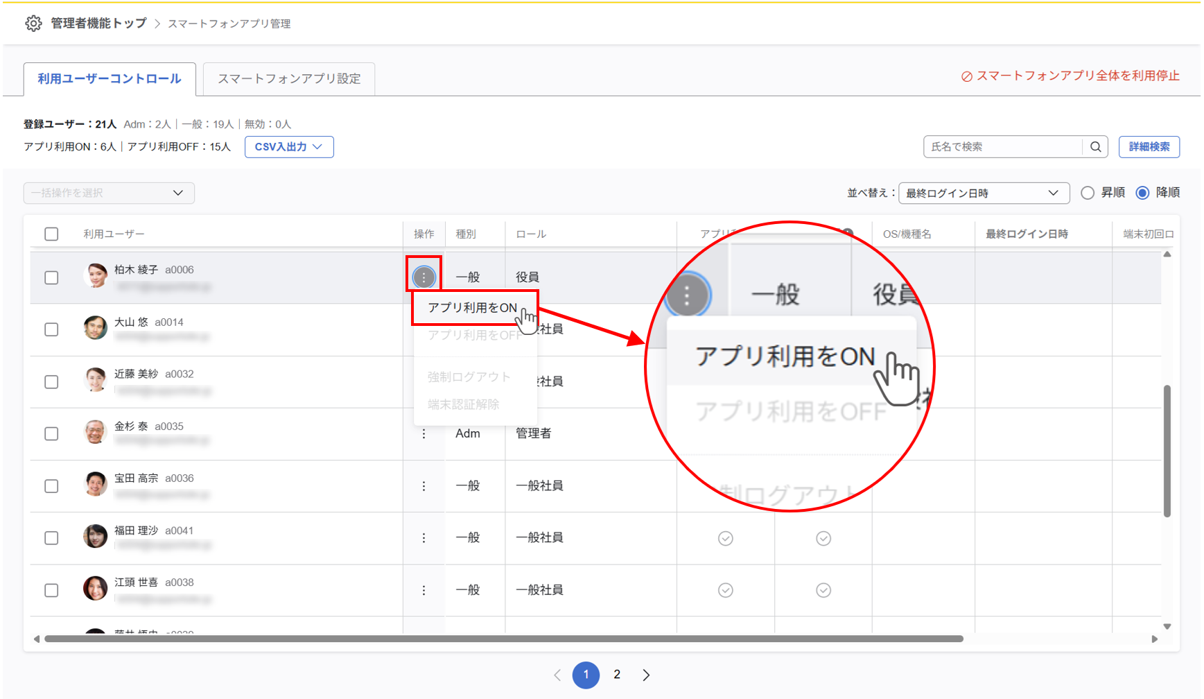
Task: Select the 昇順 radio button
Action: pos(1088,193)
